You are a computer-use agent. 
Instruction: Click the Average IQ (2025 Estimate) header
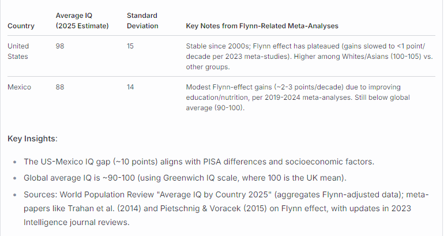coord(82,21)
